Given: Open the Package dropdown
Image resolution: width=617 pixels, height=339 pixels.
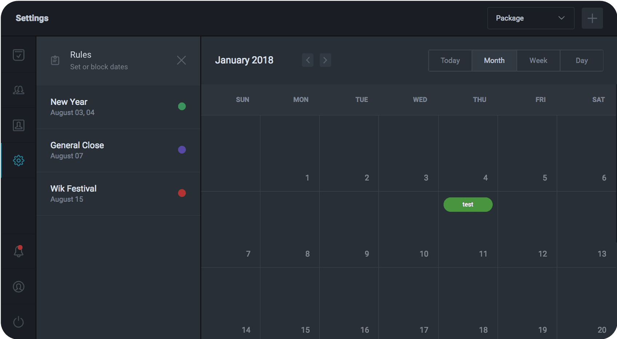Looking at the screenshot, I should coord(530,18).
